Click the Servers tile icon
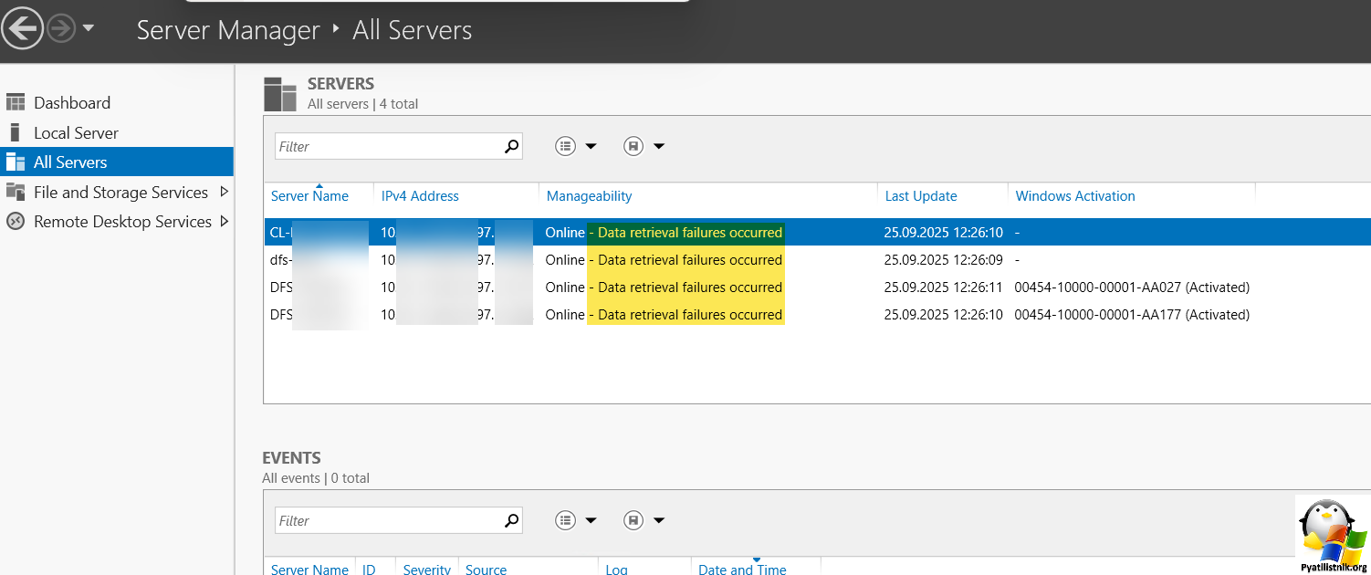 280,94
